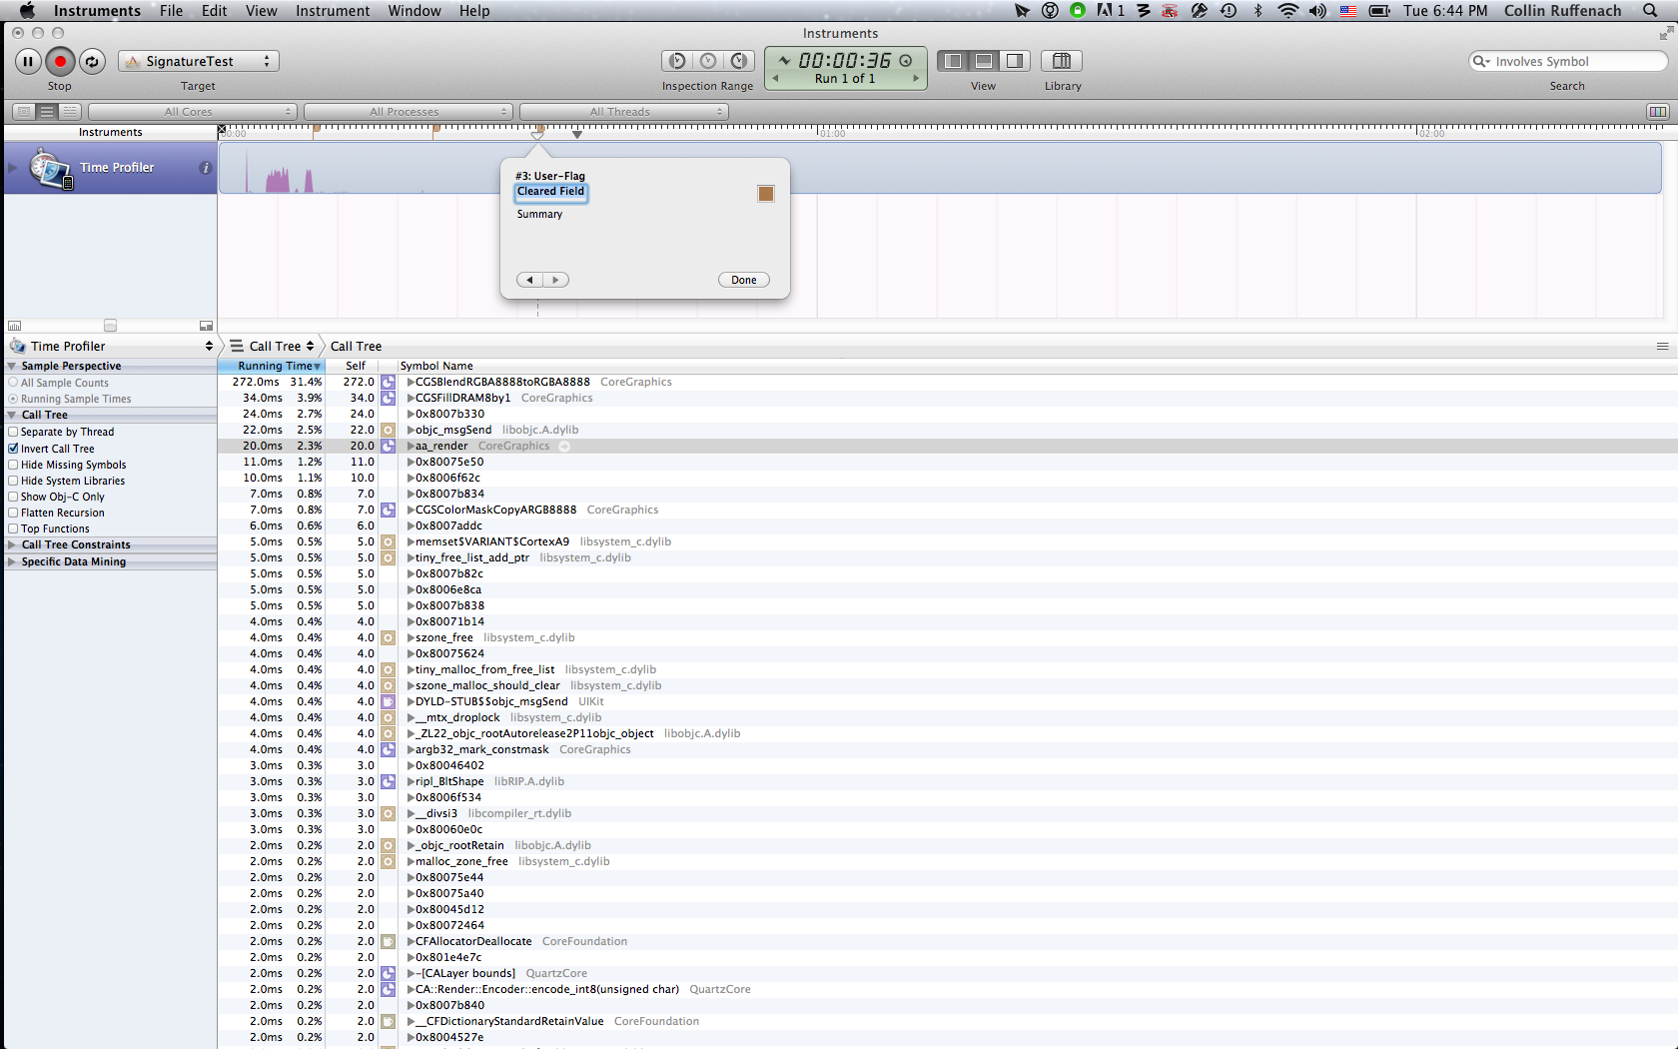The image size is (1678, 1049).
Task: Open the Edit menu
Action: tap(214, 11)
